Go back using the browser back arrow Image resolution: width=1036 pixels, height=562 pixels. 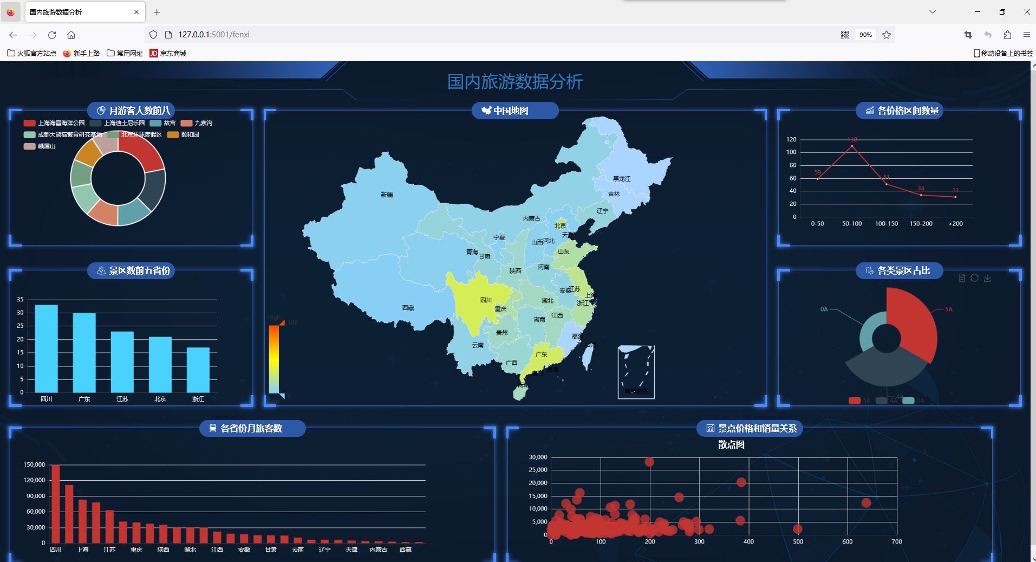click(x=13, y=35)
